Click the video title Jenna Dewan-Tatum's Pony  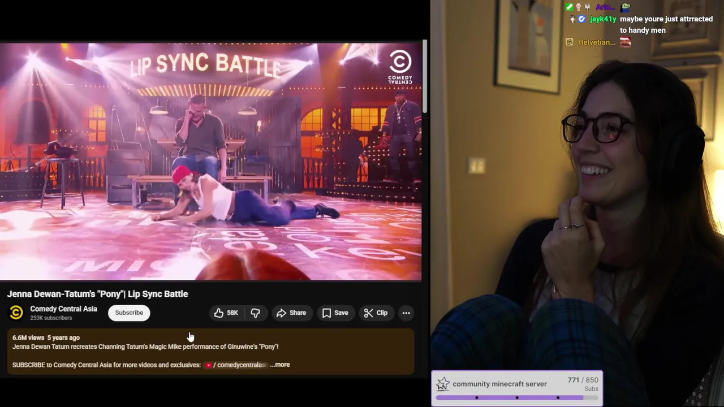97,294
